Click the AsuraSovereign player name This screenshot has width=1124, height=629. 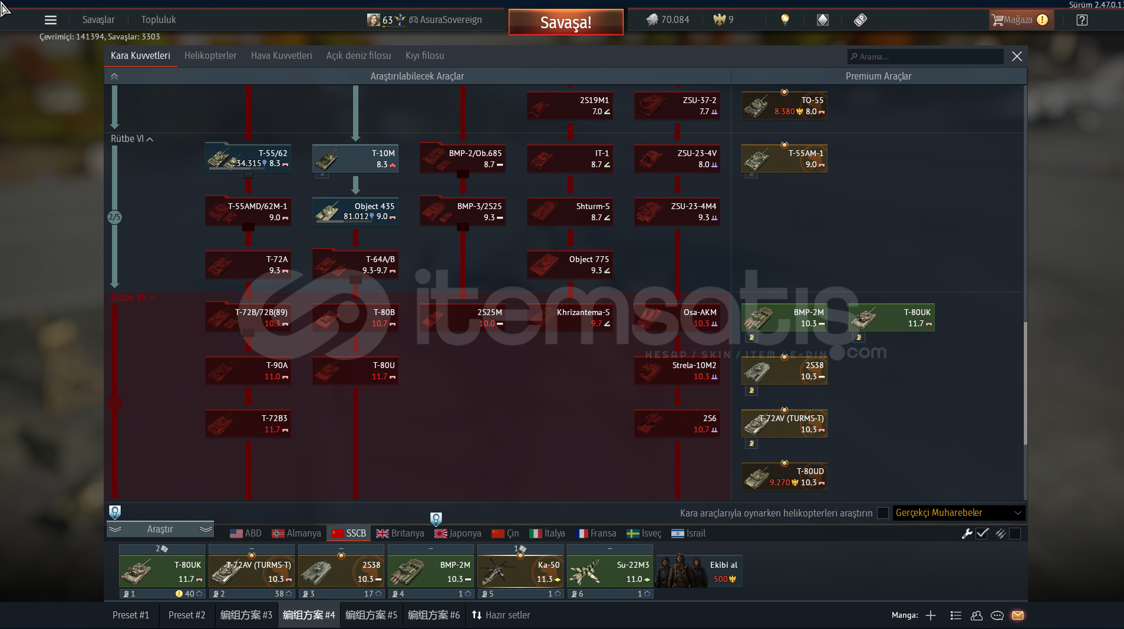[451, 20]
